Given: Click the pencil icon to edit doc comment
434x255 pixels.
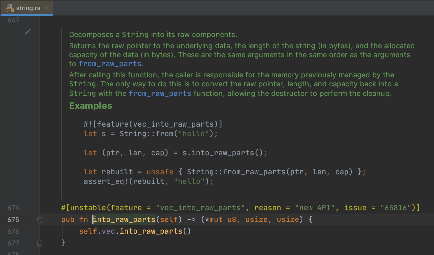Looking at the screenshot, I should pos(28,31).
